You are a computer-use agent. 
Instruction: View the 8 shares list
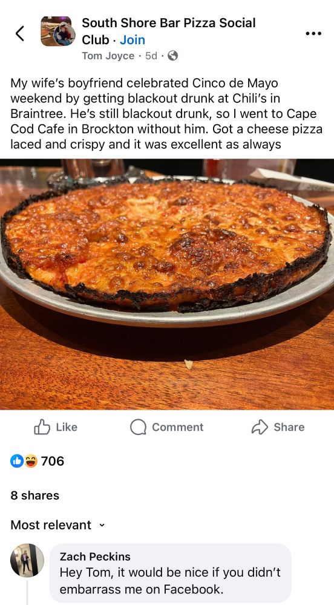point(34,495)
